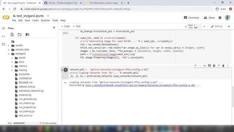Viewport: 234px width, 132px height.
Task: Refresh files folder icon
Action: coord(19,34)
